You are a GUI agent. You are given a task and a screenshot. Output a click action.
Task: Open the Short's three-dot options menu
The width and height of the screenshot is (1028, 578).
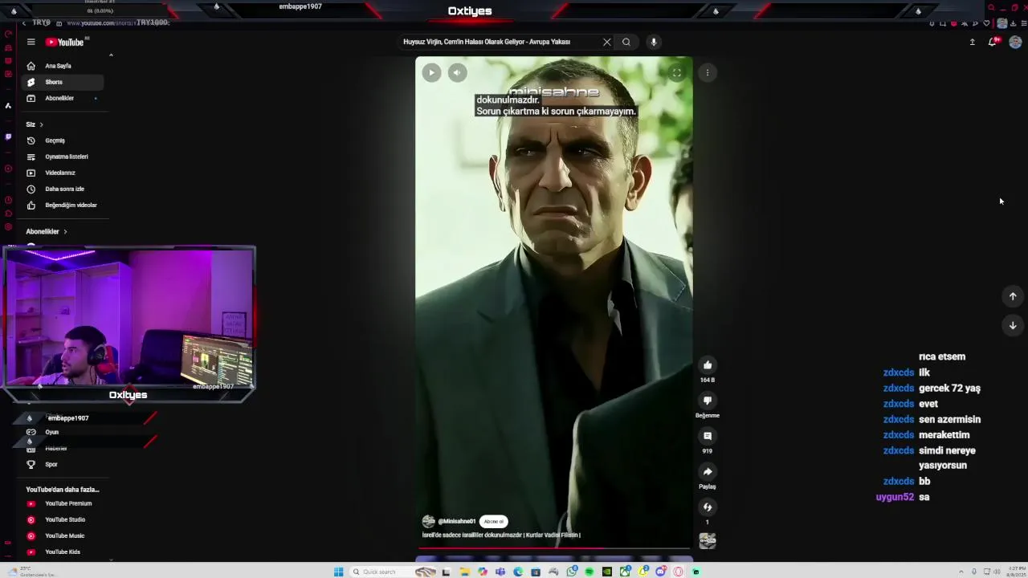708,72
